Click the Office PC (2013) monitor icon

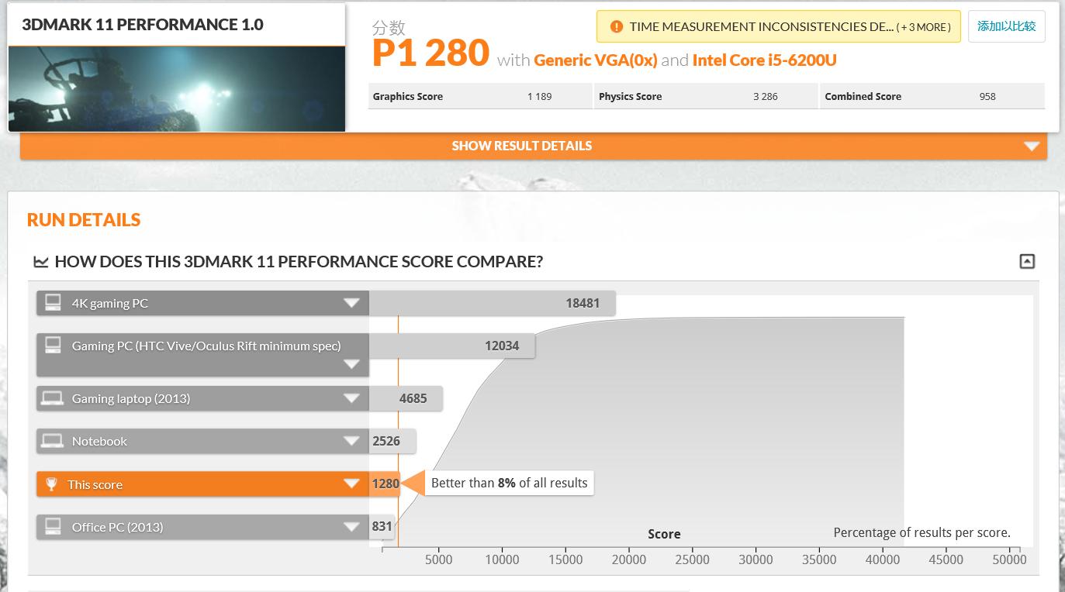pos(53,527)
